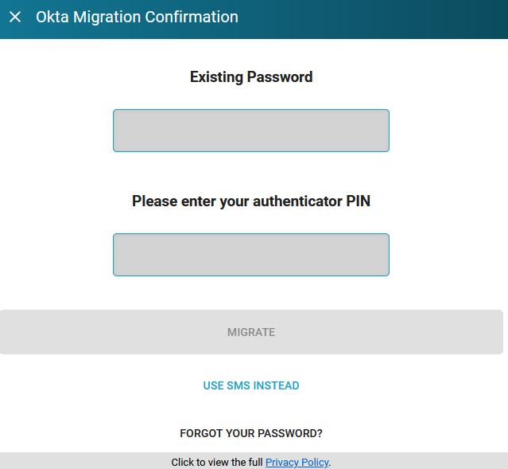This screenshot has height=469, width=508.
Task: Dismiss the dialog using the X icon
Action: (15, 17)
